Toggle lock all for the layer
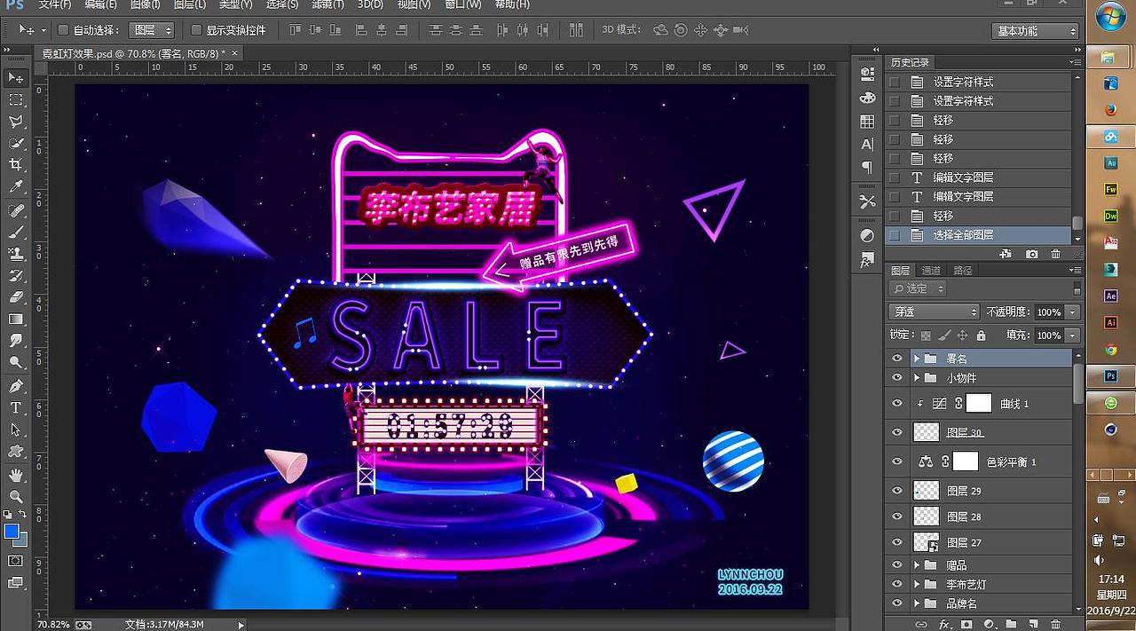Screen dimensions: 1136x631 click(x=981, y=335)
